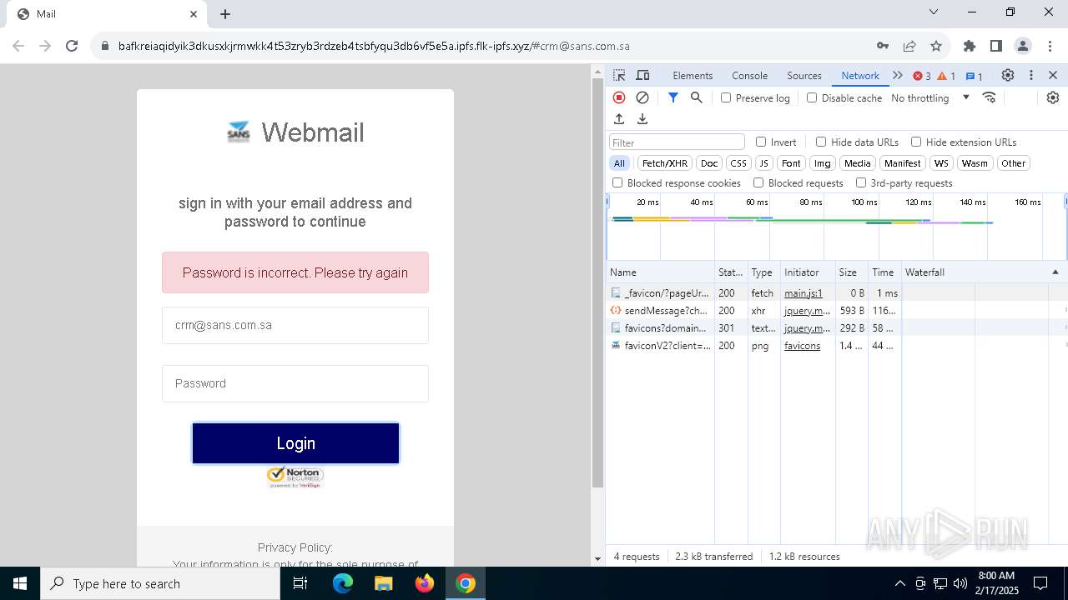This screenshot has height=600, width=1068.
Task: Open the 1 issue indicator
Action: [975, 76]
